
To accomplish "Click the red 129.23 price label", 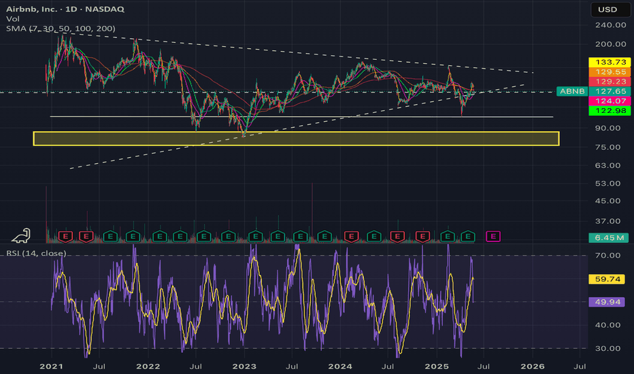I will click(610, 82).
